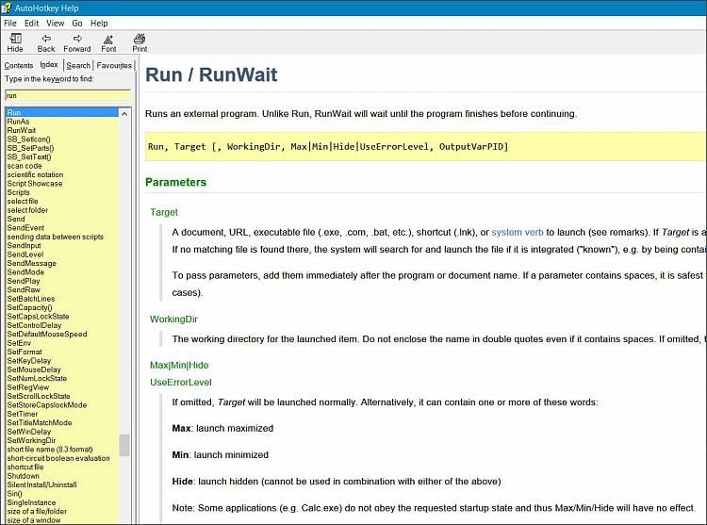Click the index list scrollbar thumb
The image size is (707, 525).
pyautogui.click(x=124, y=445)
